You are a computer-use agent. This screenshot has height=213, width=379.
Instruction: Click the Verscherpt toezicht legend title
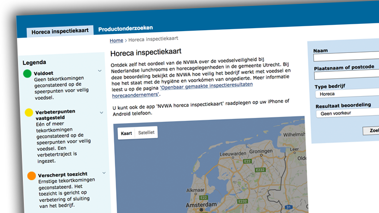click(63, 174)
